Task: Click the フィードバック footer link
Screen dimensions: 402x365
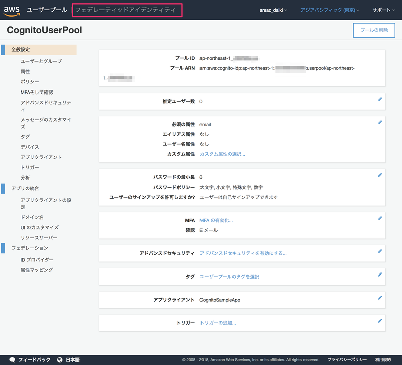Action: pyautogui.click(x=34, y=360)
